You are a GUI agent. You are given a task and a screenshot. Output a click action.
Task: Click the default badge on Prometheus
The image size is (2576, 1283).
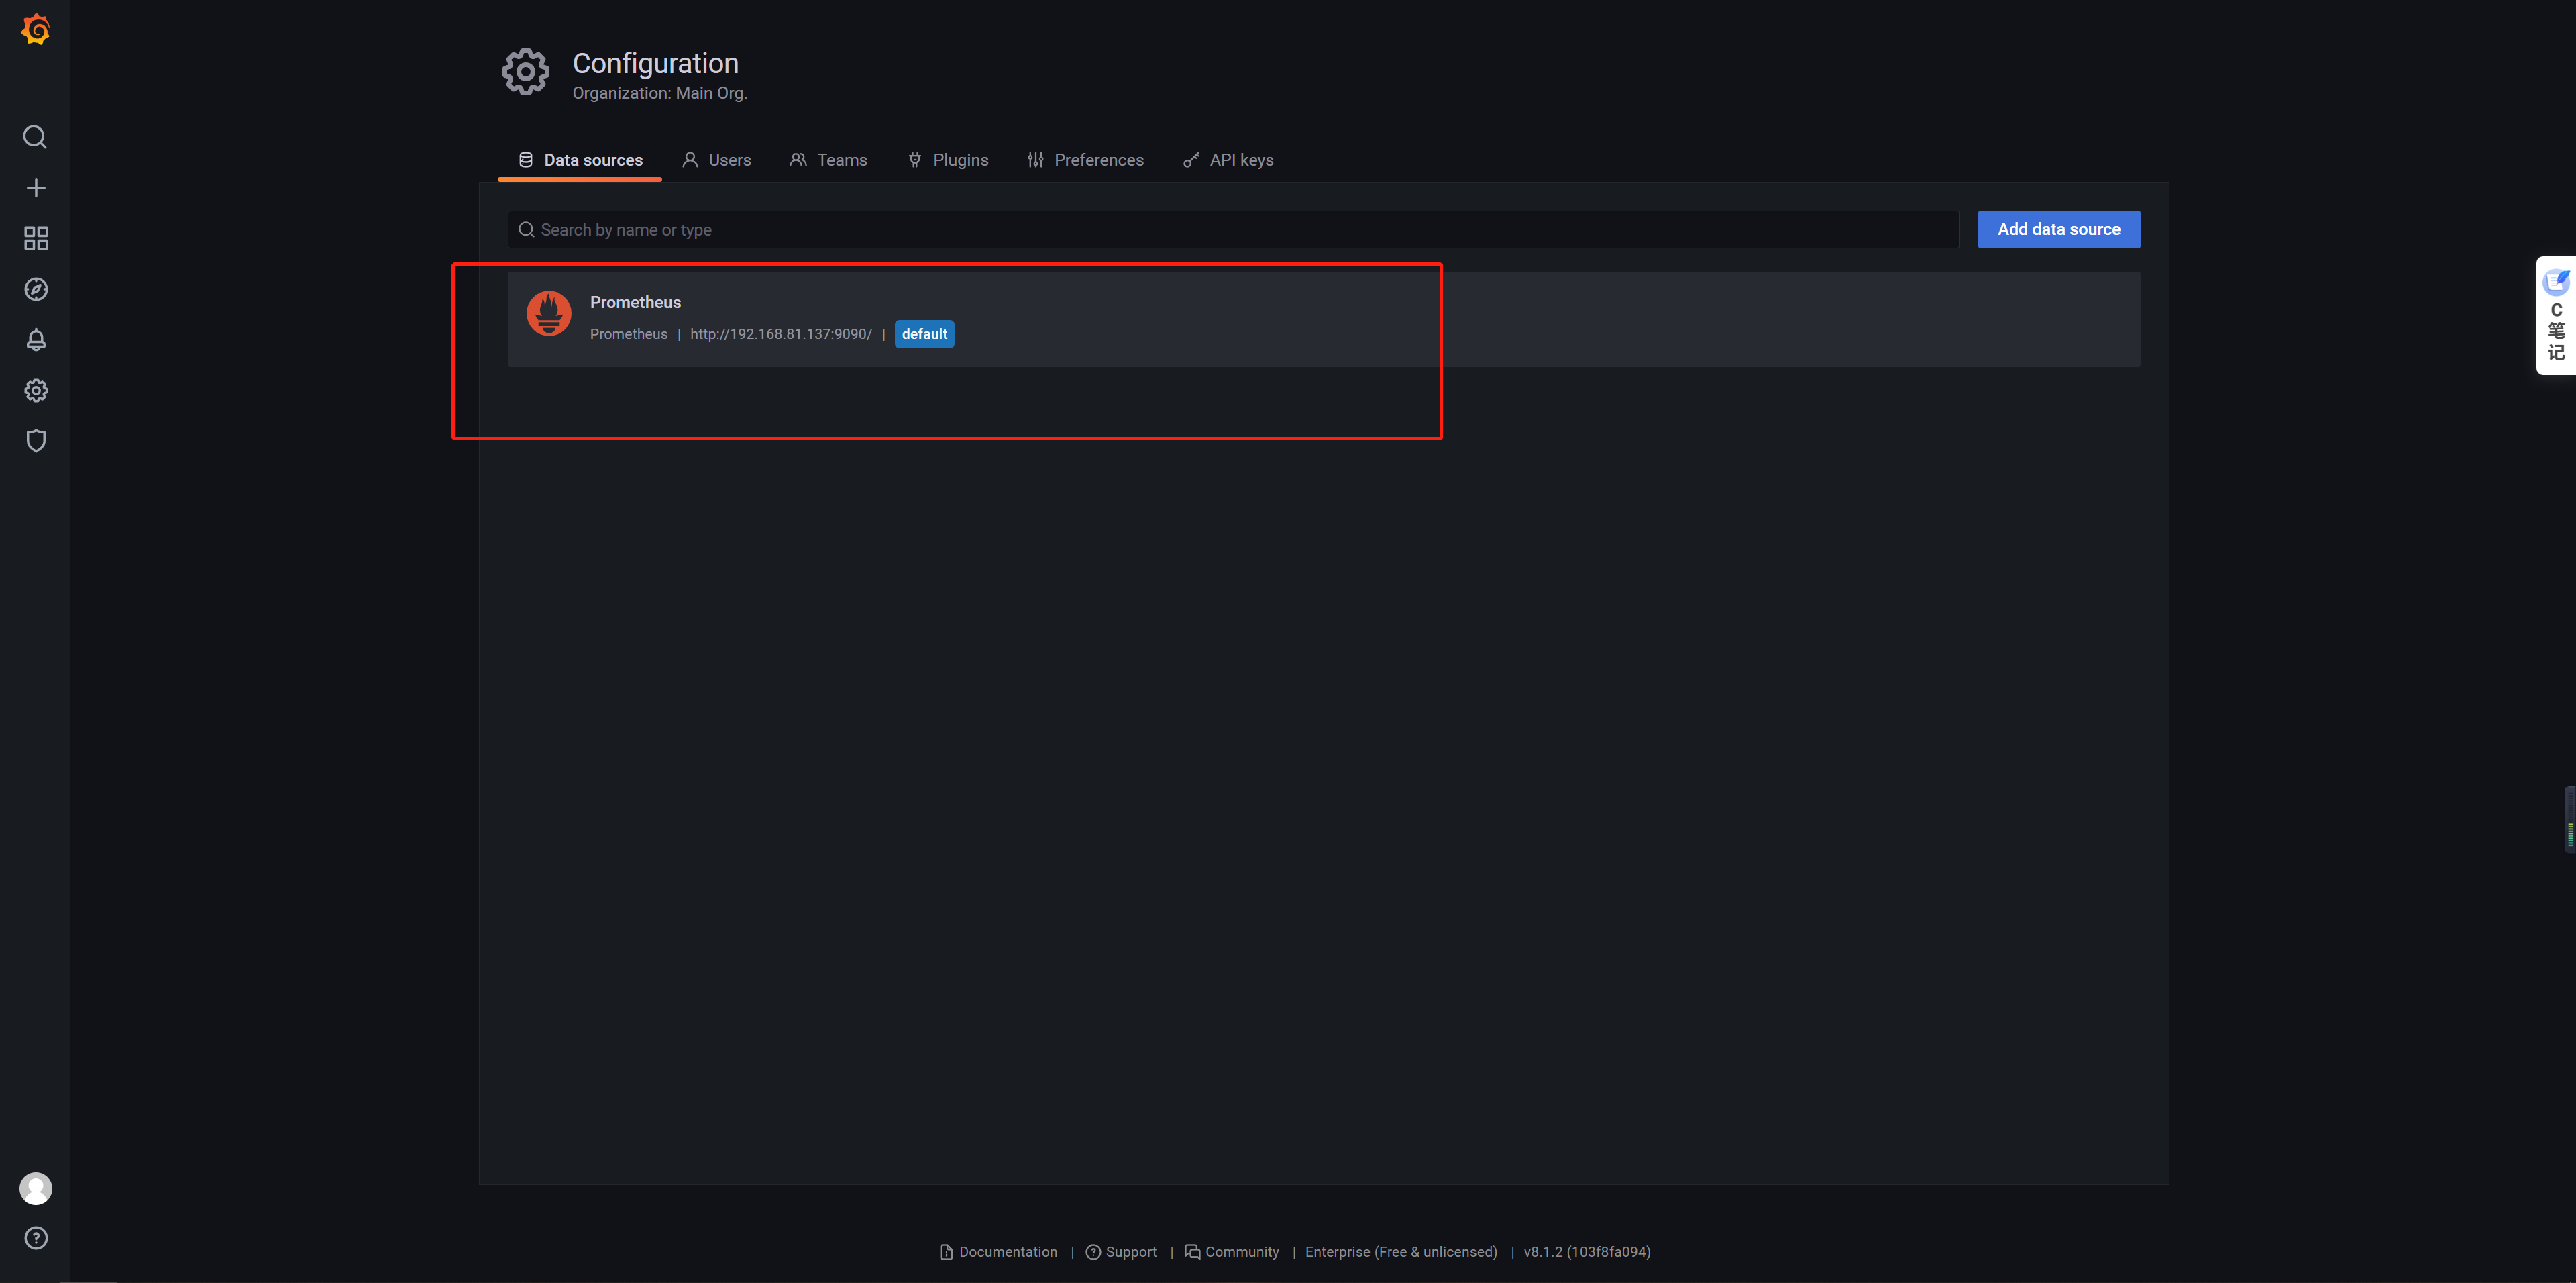(924, 334)
